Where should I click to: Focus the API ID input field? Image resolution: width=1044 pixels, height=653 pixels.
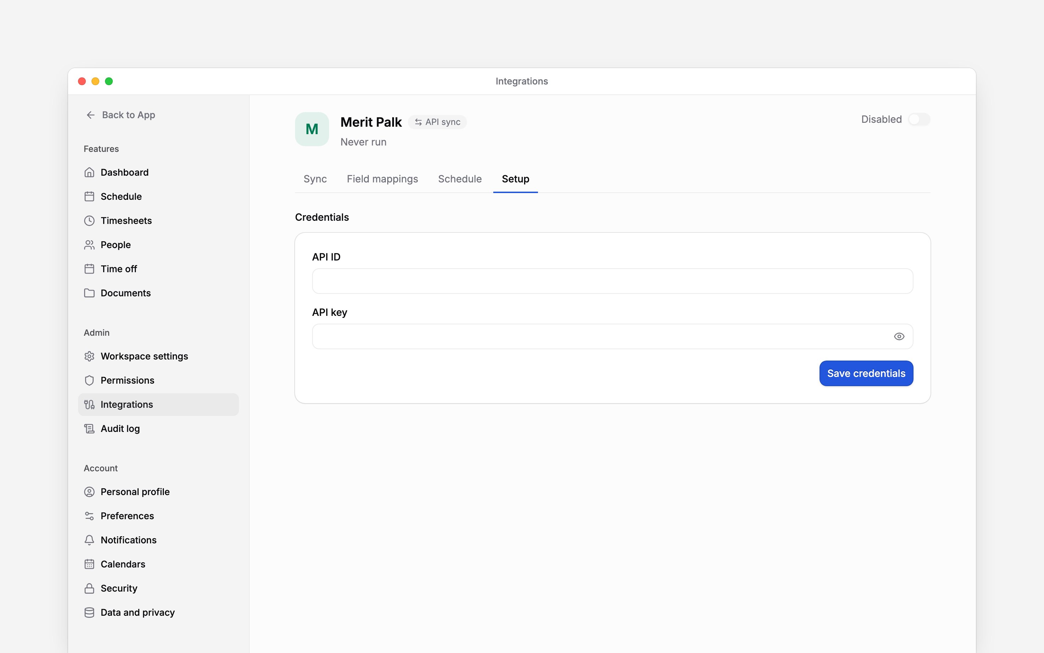tap(612, 281)
